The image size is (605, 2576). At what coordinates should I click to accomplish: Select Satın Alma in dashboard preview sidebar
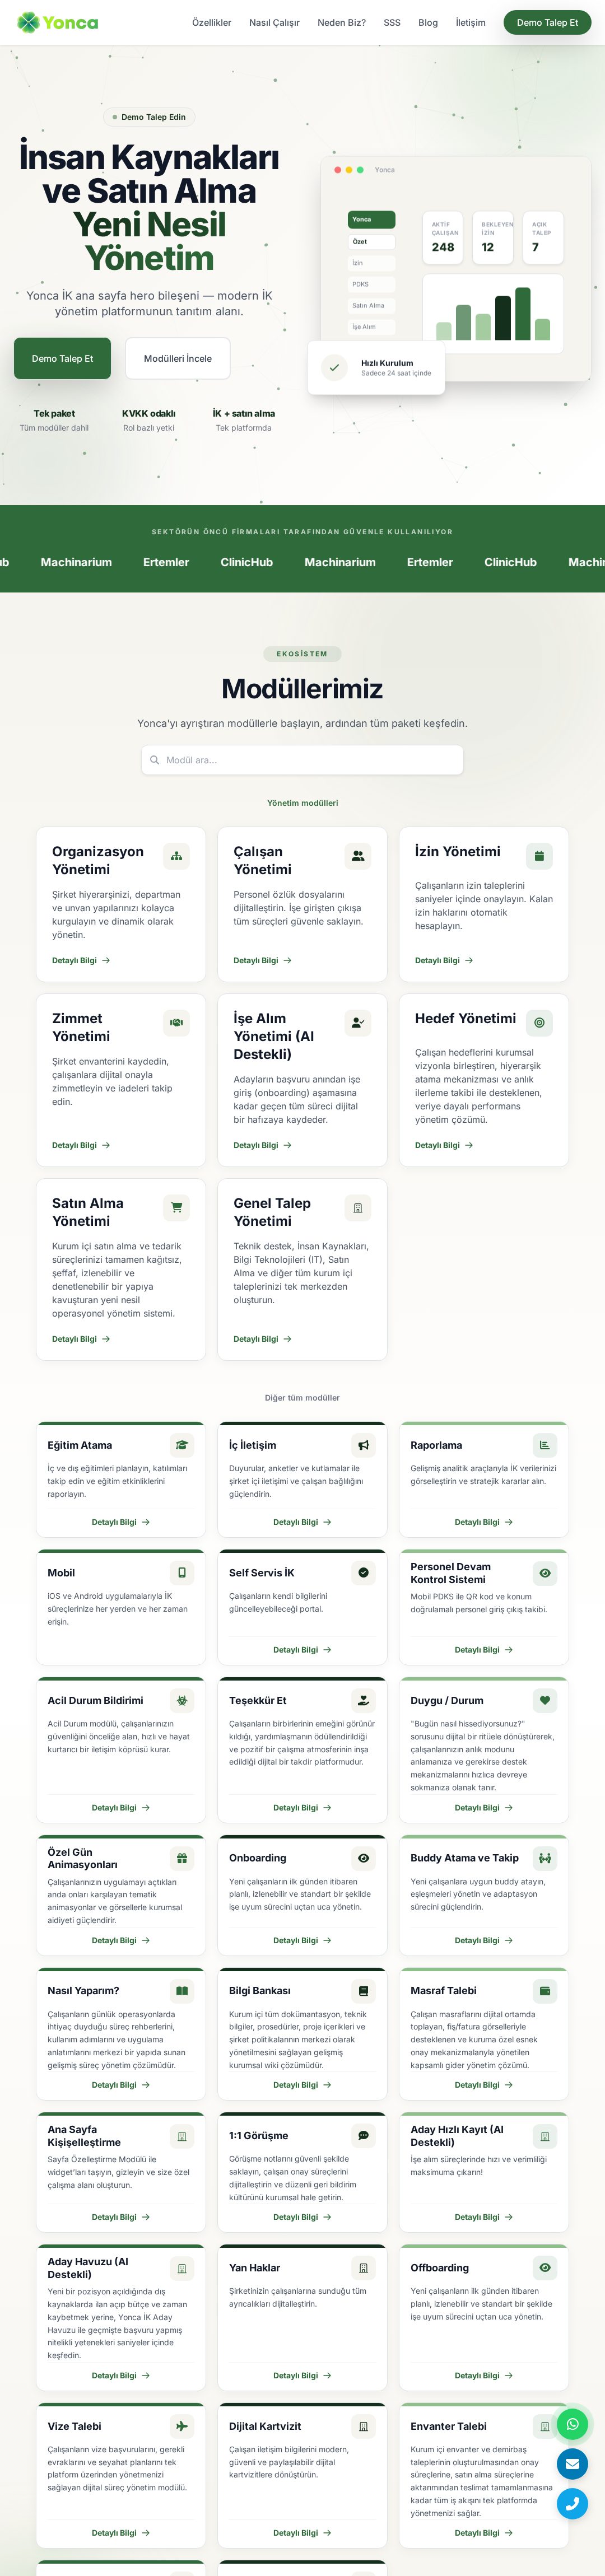coord(371,305)
